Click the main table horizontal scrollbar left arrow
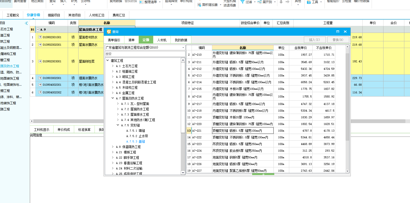This screenshot has width=410, height=203. click(32, 121)
